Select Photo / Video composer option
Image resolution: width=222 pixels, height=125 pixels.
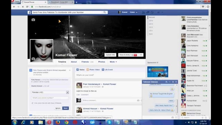point(93,70)
